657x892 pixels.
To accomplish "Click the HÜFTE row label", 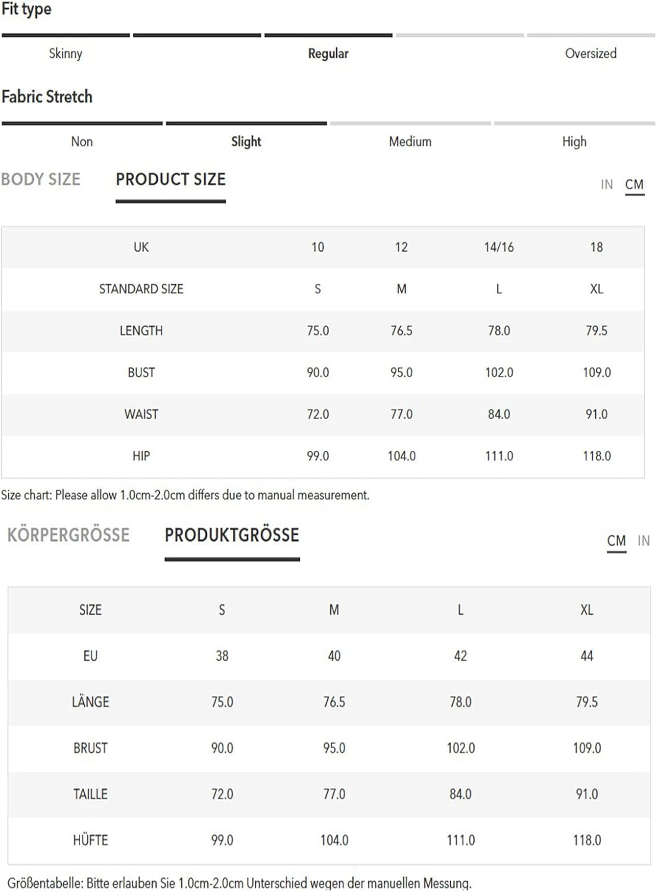I will 90,840.
